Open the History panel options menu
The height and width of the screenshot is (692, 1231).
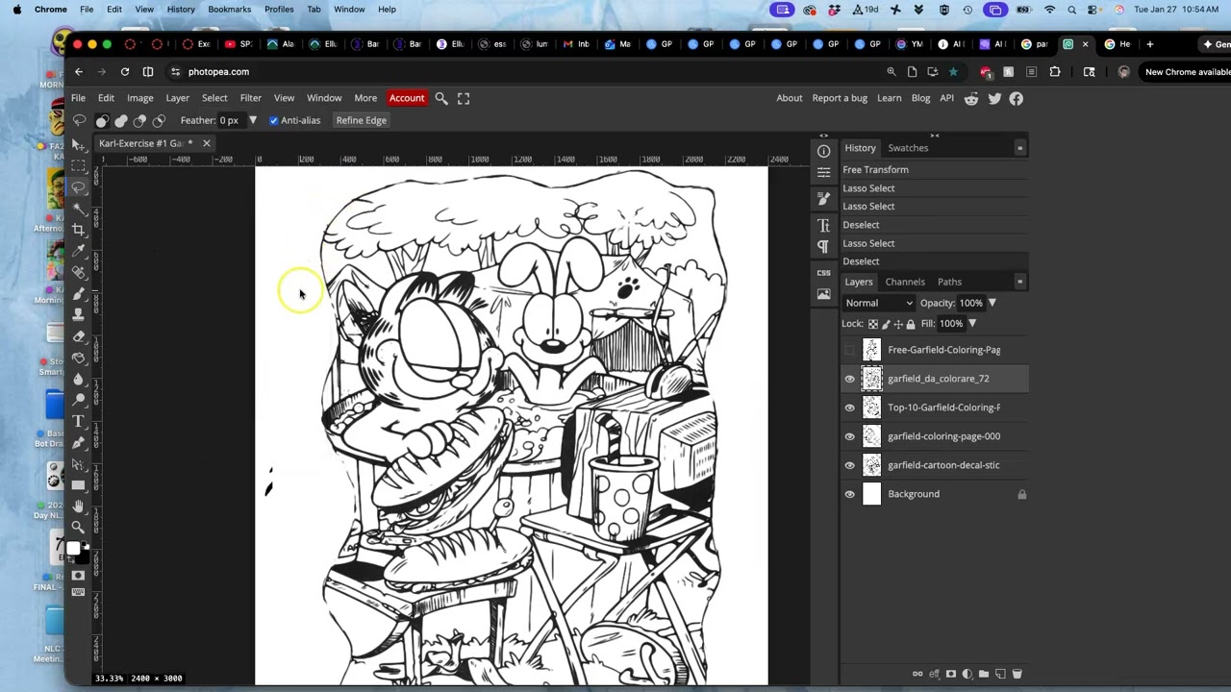pyautogui.click(x=1019, y=148)
